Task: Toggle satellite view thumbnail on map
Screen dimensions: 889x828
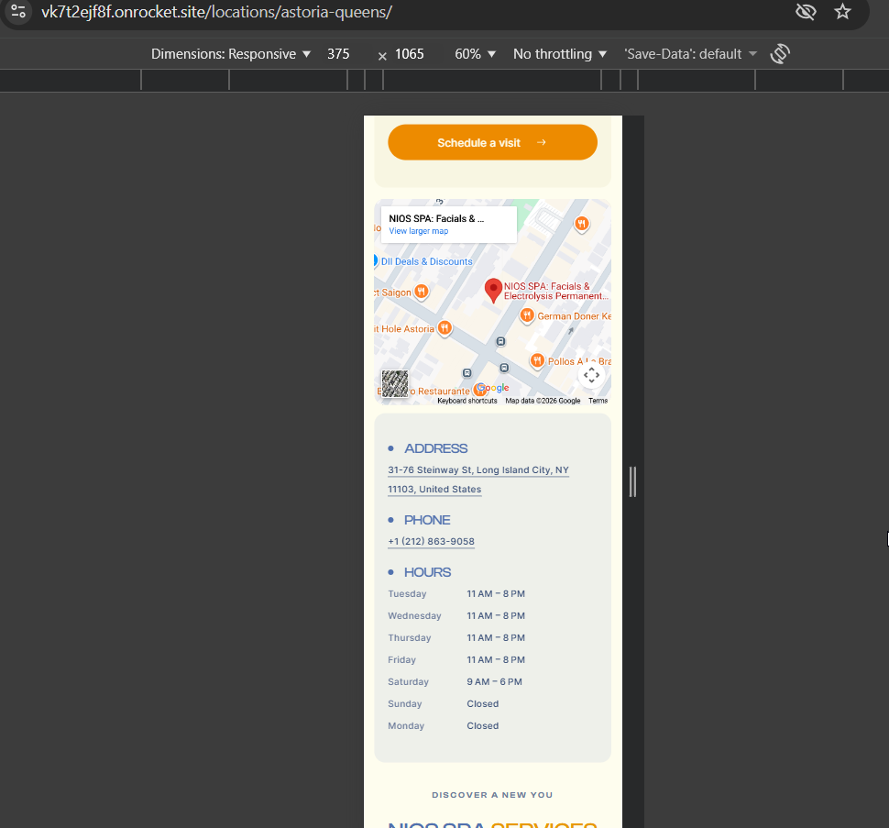Action: 395,383
